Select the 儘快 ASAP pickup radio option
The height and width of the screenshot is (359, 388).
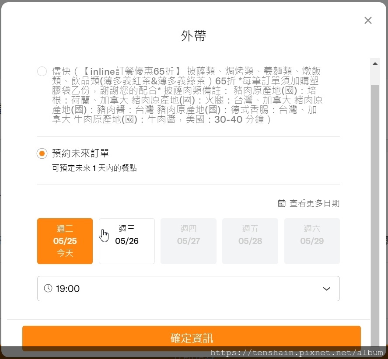(x=42, y=71)
